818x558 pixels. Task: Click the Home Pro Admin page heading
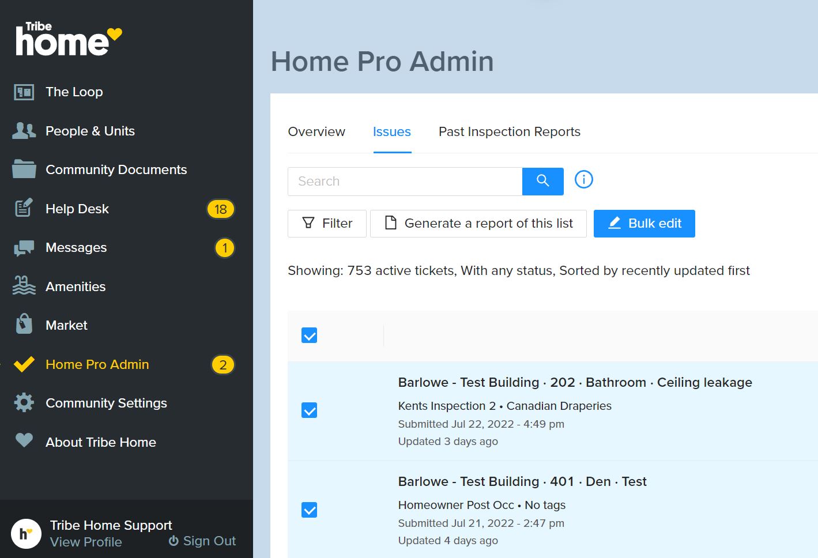click(382, 61)
